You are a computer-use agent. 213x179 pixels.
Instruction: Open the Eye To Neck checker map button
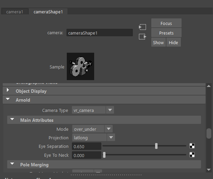point(192,155)
